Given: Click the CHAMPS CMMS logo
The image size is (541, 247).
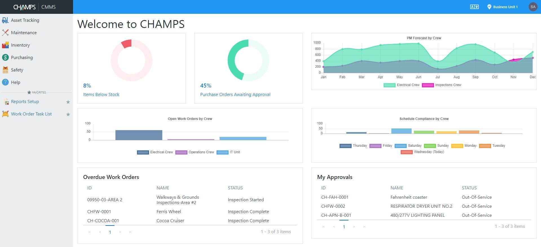Looking at the screenshot, I should pos(34,7).
